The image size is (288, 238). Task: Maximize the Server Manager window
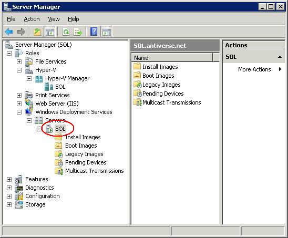click(271, 7)
